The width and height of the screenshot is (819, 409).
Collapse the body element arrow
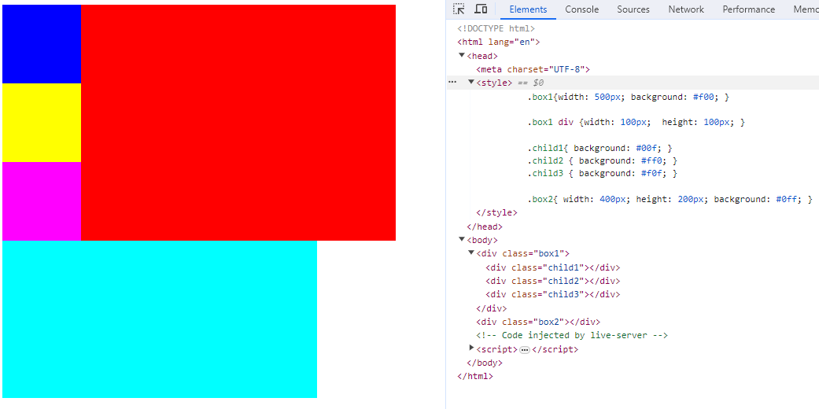click(x=462, y=239)
